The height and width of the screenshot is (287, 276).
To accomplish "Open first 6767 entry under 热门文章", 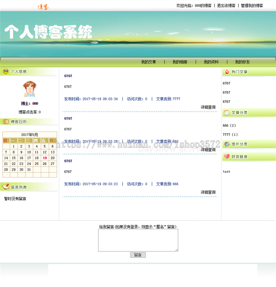I will 226,83.
